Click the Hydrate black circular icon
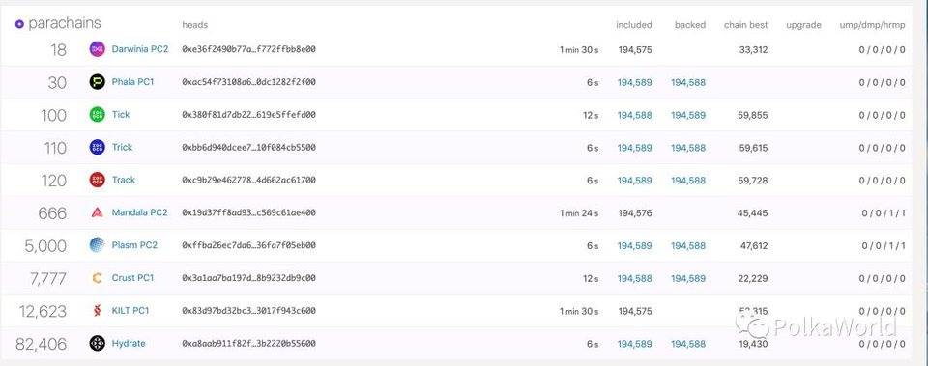The width and height of the screenshot is (928, 366). coord(97,343)
